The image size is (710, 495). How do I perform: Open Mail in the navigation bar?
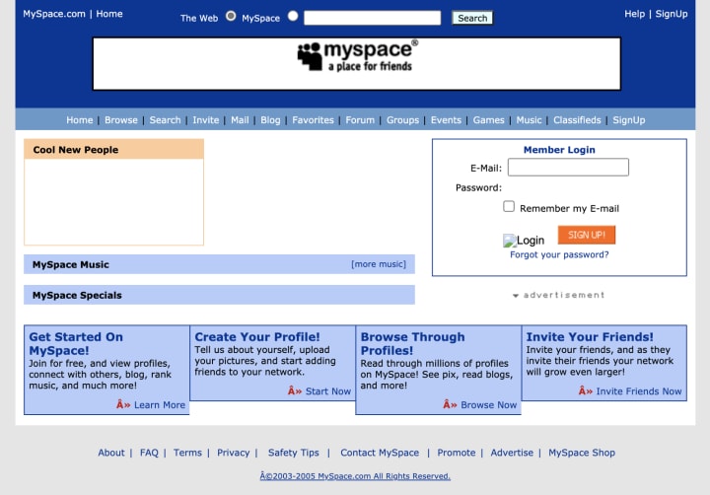click(240, 120)
